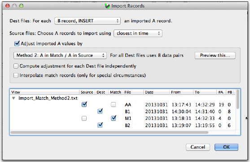This screenshot has width=250, height=162.
Task: Open the closest in time dropdown
Action: pyautogui.click(x=138, y=33)
